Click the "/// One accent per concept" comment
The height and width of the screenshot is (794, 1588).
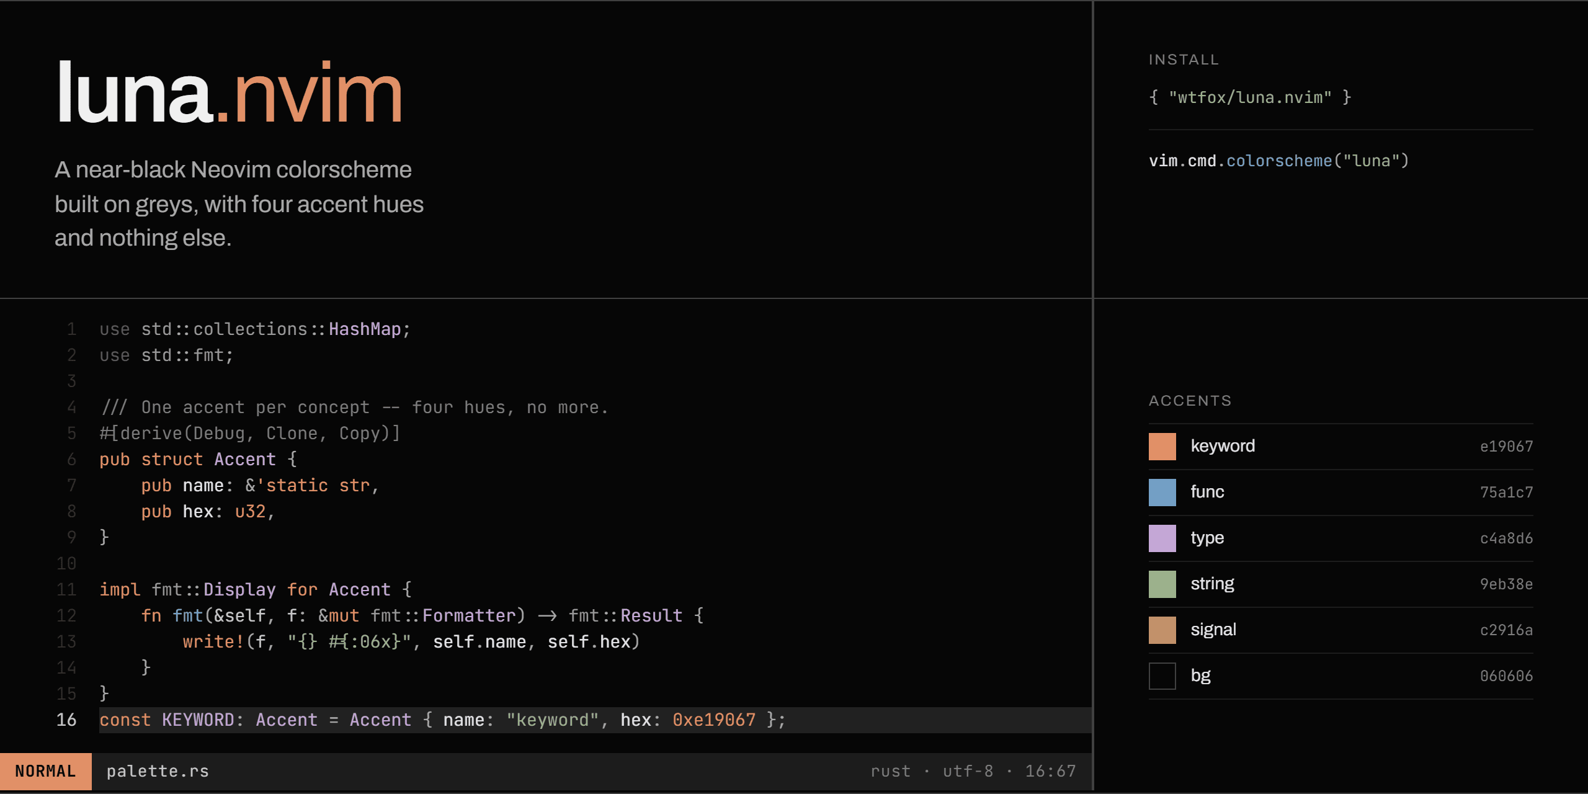coord(354,407)
